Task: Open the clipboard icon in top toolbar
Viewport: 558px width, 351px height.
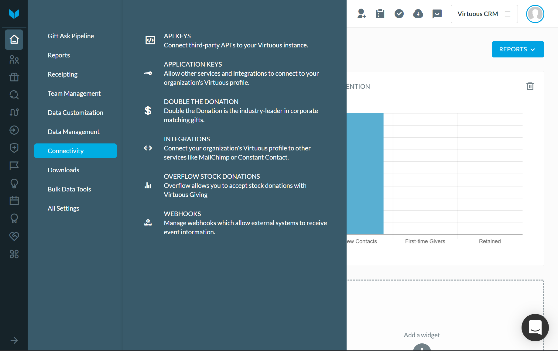Action: point(380,14)
